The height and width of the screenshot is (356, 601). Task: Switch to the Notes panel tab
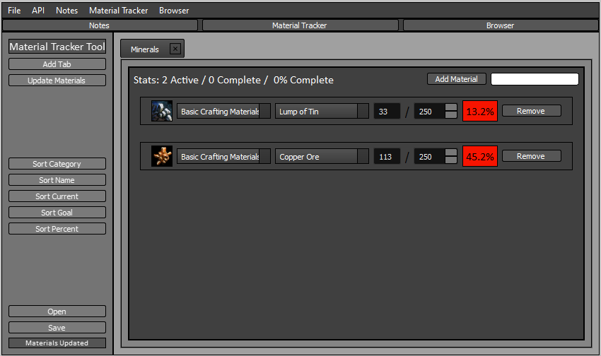click(x=99, y=25)
